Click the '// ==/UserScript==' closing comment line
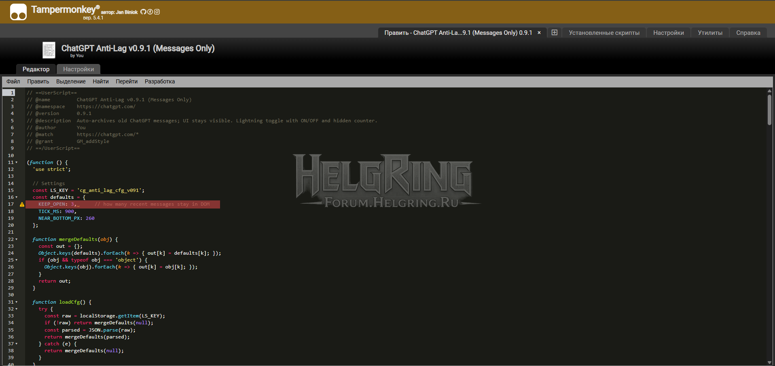The width and height of the screenshot is (775, 366). 53,148
